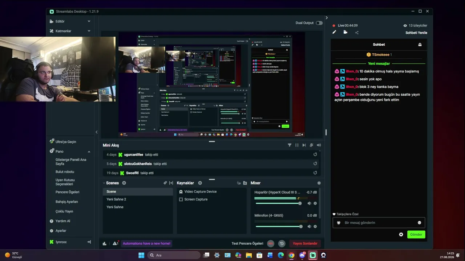Replay the ugurcanlifee follow alert
This screenshot has height=261, width=465.
click(x=315, y=154)
